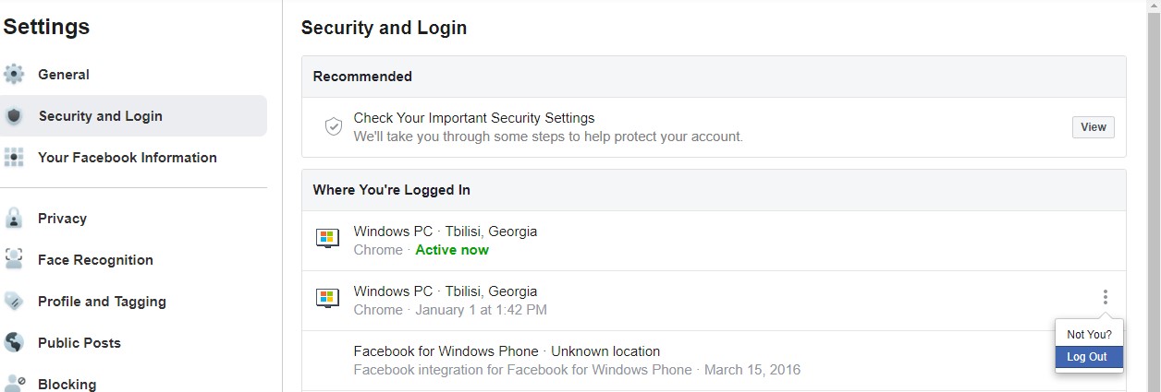The image size is (1161, 392).
Task: Click the General gear icon
Action: click(x=14, y=75)
